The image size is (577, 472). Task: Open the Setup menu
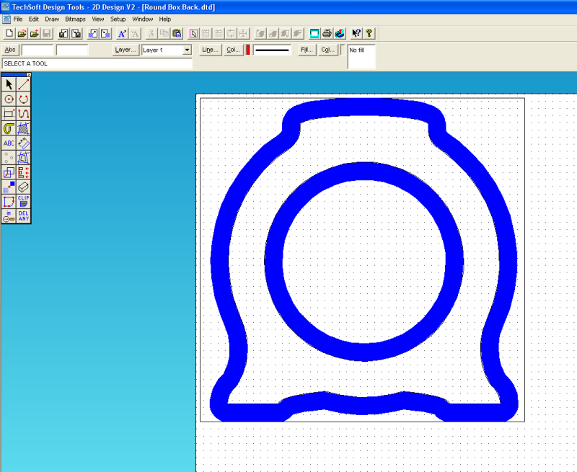[x=118, y=19]
